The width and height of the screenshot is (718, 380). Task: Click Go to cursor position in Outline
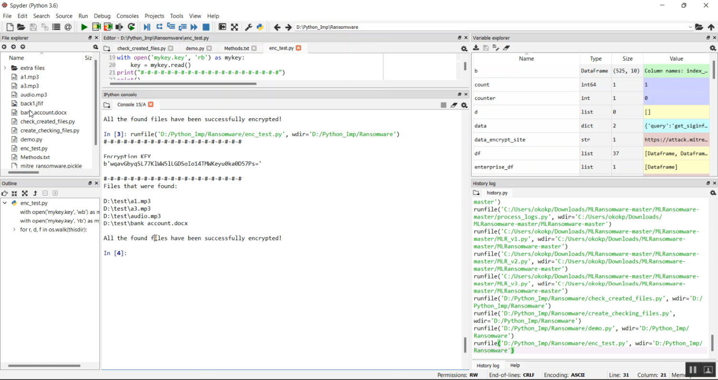tap(5, 193)
